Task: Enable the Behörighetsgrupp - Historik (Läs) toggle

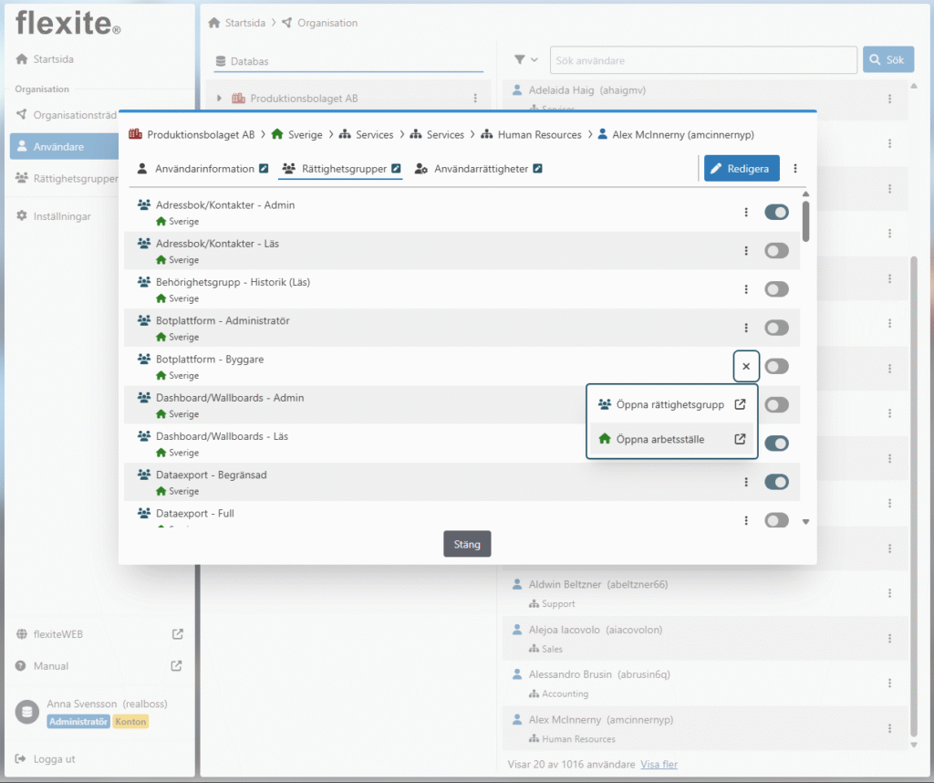Action: point(776,289)
